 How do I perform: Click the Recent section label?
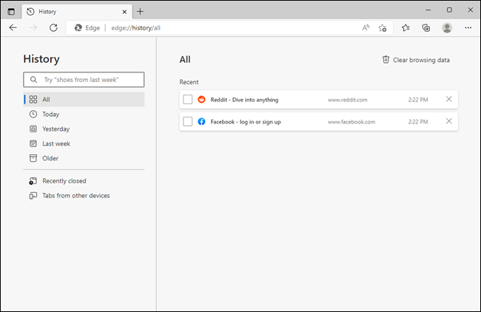click(x=189, y=82)
